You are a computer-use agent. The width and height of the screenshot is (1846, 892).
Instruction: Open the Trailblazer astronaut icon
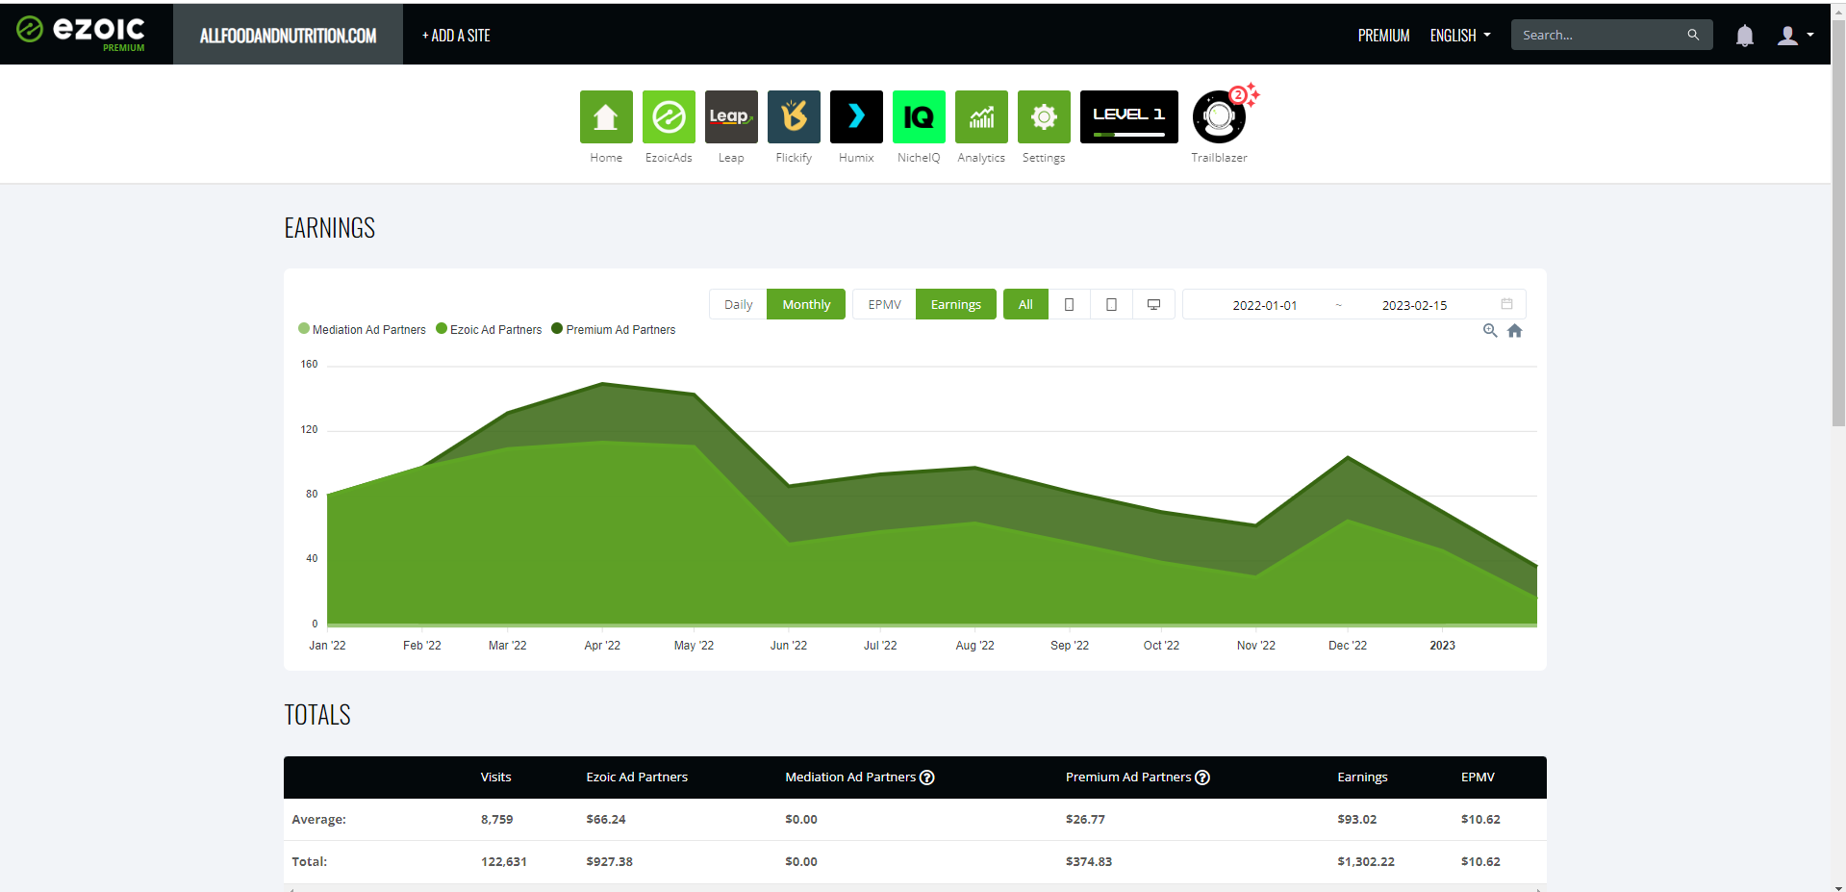click(1219, 116)
